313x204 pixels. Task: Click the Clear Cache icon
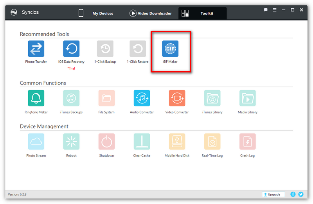(x=142, y=141)
